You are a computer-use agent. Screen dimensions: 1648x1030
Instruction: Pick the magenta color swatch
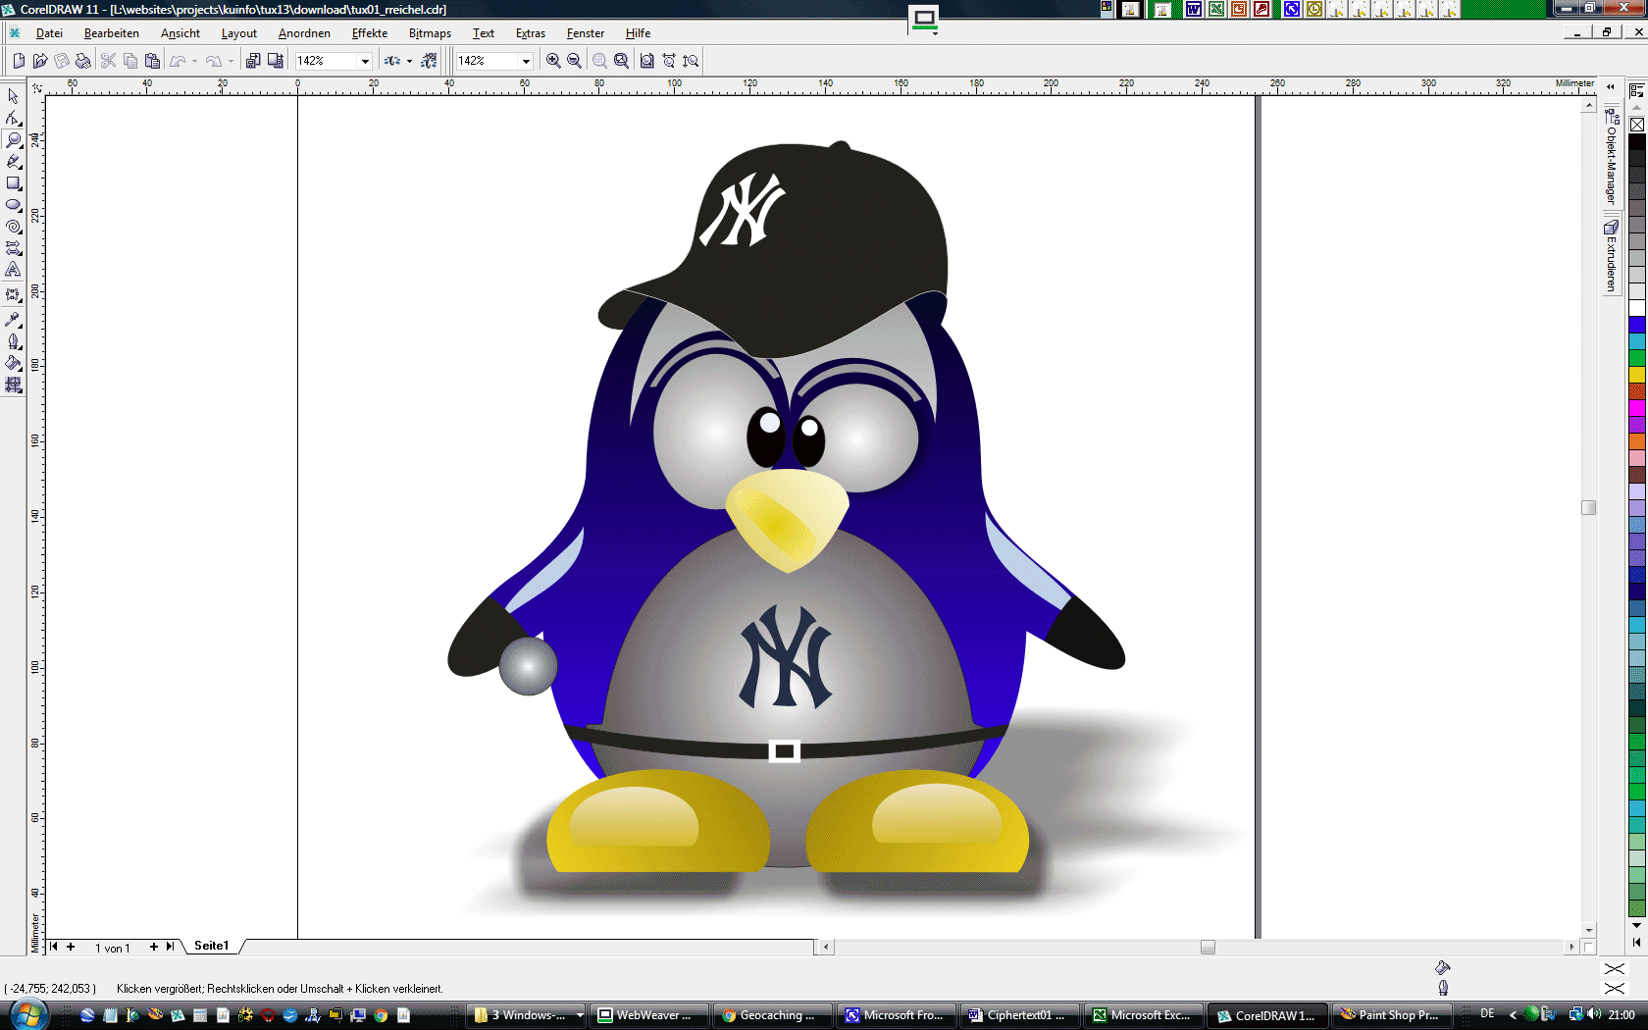tap(1637, 407)
